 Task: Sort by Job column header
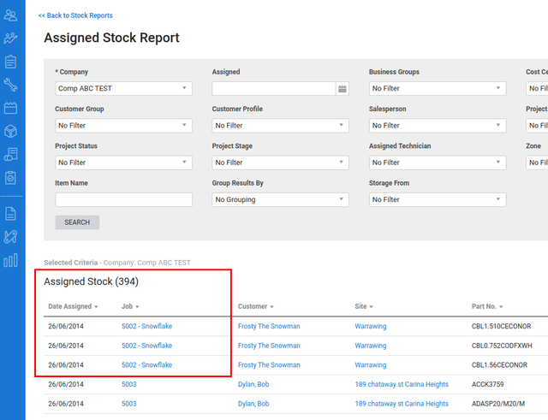tap(130, 306)
